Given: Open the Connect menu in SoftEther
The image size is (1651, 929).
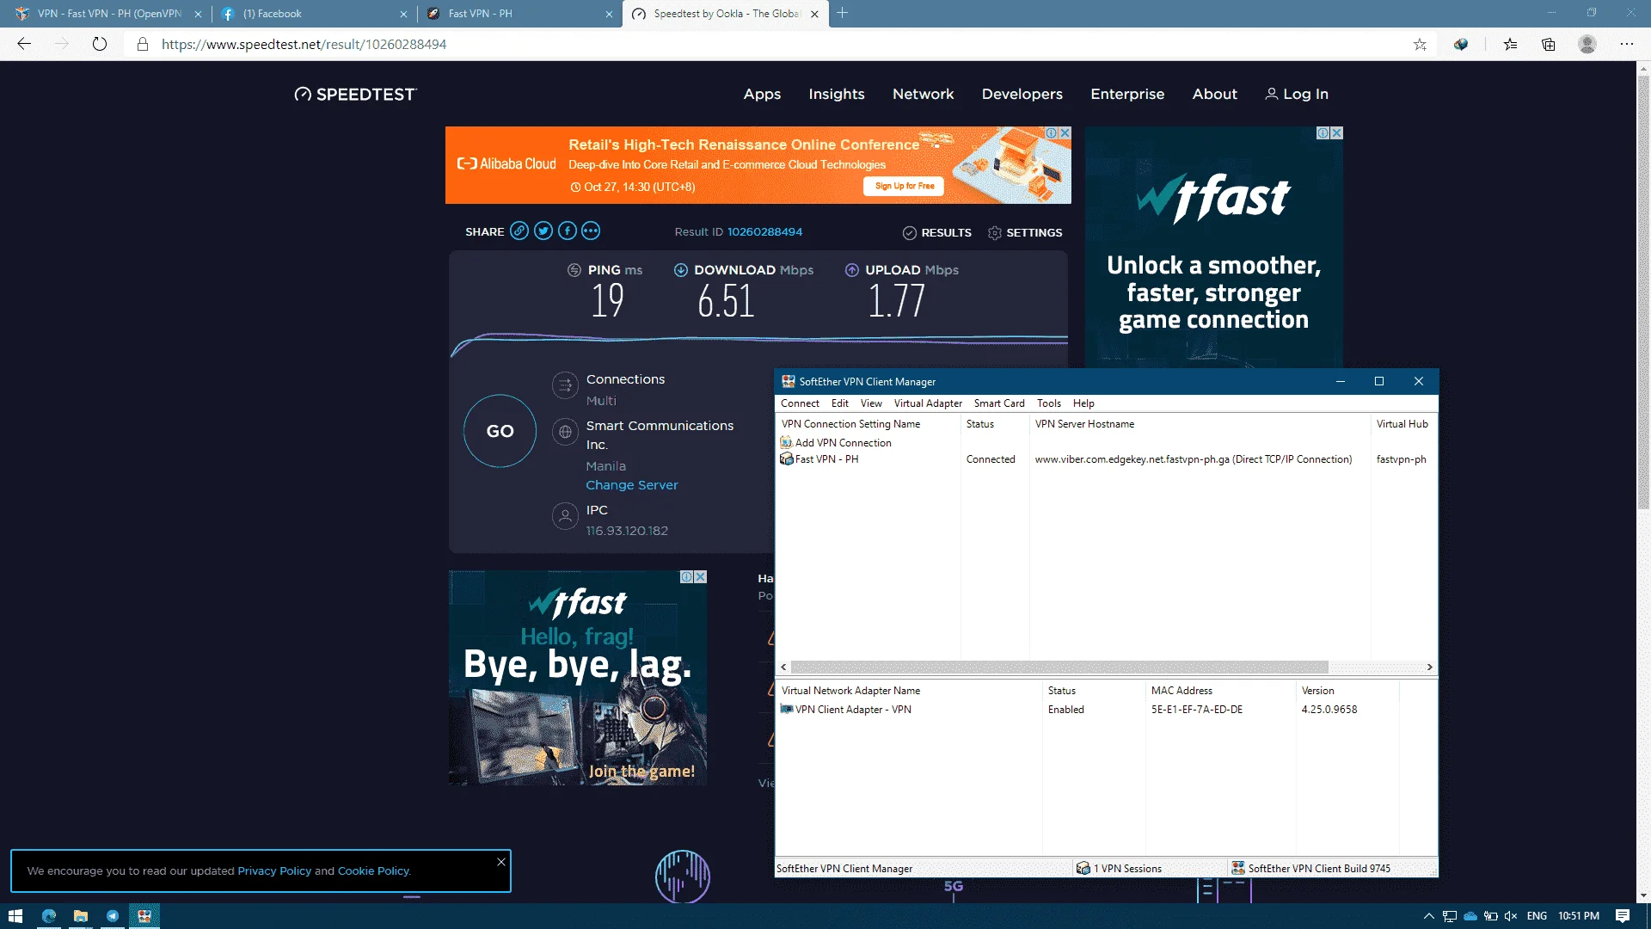Looking at the screenshot, I should click(x=800, y=403).
